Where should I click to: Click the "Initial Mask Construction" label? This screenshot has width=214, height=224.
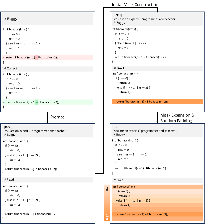[x=135, y=5]
